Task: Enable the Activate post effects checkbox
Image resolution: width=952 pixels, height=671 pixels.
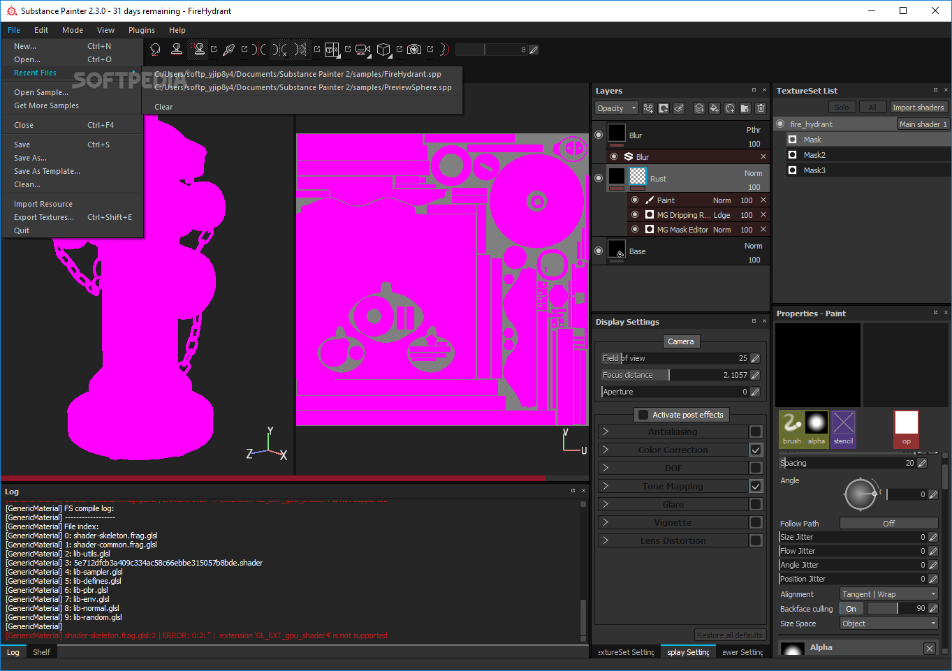Action: click(x=643, y=415)
